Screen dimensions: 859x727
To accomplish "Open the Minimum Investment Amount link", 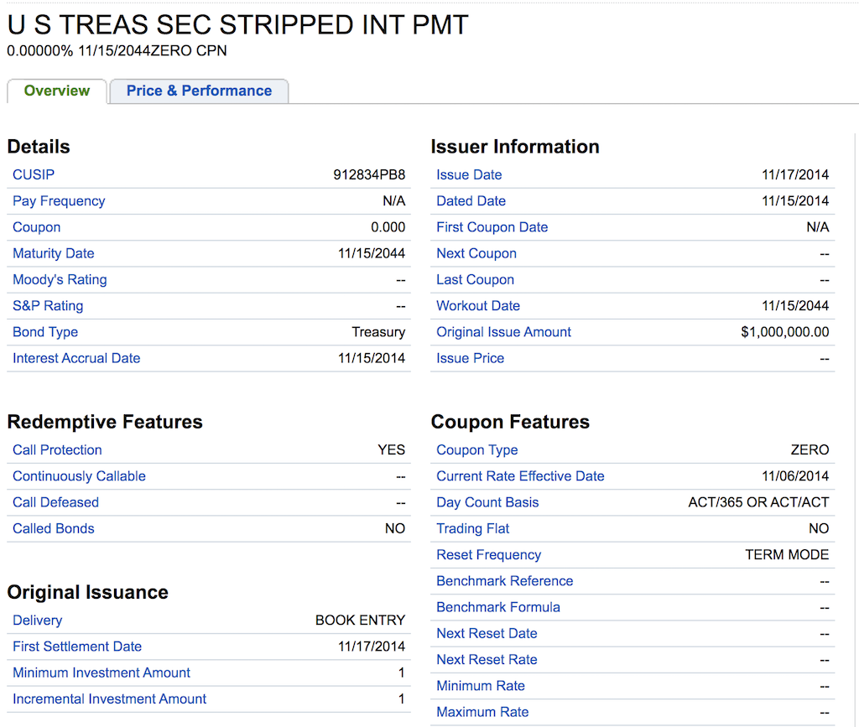I will (101, 672).
